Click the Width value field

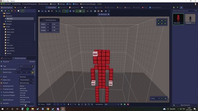pos(49,24)
